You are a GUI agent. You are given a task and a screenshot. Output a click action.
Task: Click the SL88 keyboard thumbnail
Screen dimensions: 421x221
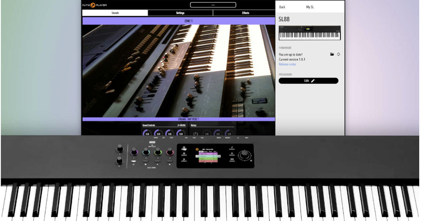coord(309,33)
